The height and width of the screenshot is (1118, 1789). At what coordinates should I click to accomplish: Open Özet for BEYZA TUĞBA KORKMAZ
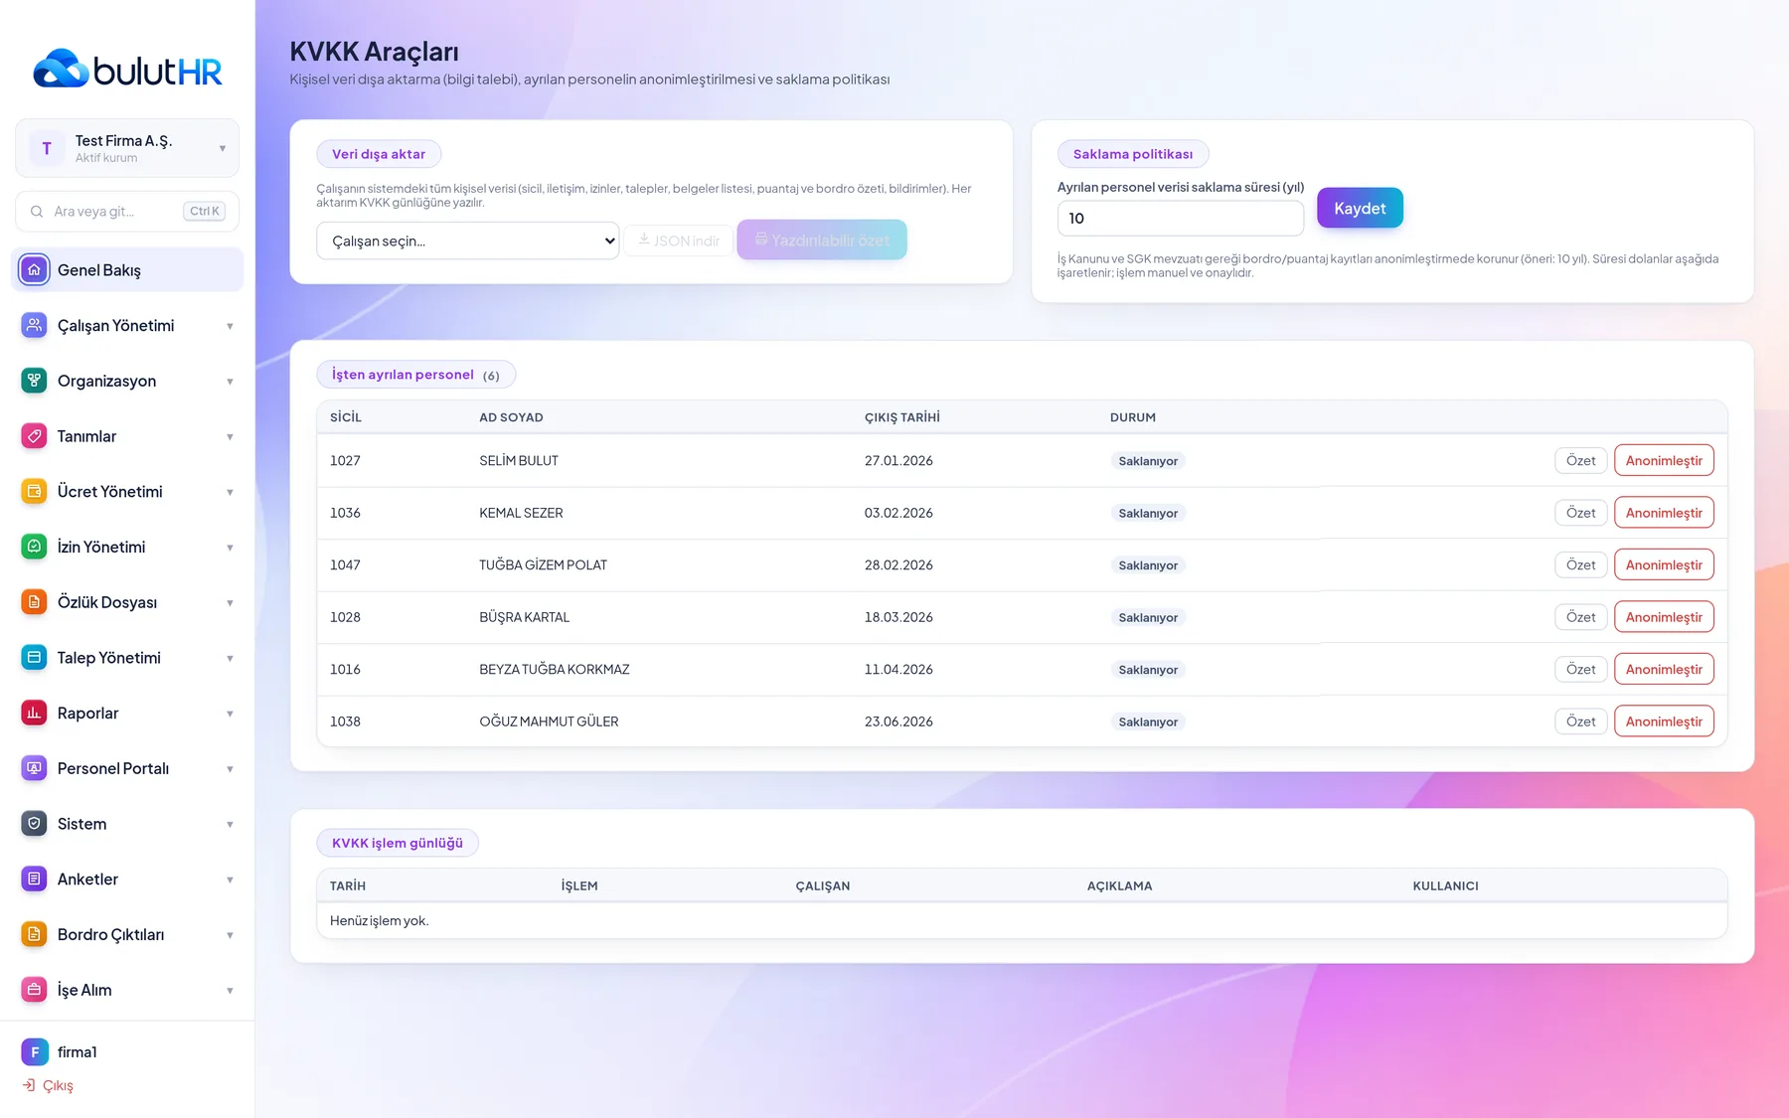pos(1580,670)
